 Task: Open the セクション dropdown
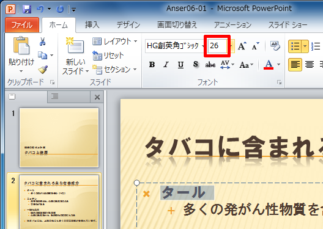click(114, 70)
